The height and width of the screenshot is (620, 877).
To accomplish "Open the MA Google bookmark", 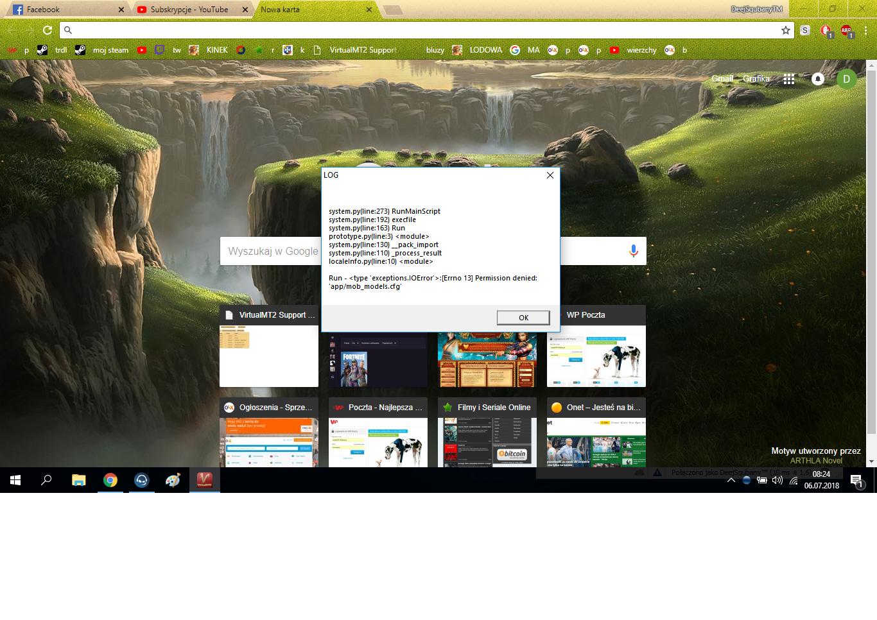I will pos(525,50).
